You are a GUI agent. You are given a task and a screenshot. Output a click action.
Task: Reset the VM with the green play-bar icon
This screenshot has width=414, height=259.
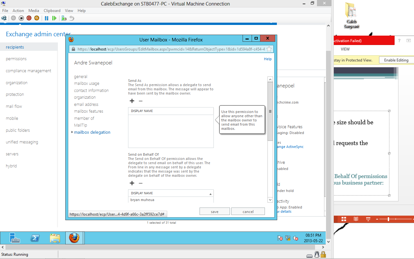(54, 18)
